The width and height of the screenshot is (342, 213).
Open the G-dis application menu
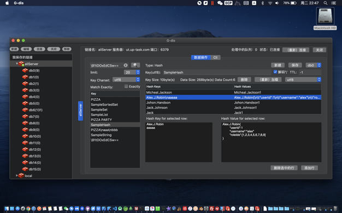point(19,3)
